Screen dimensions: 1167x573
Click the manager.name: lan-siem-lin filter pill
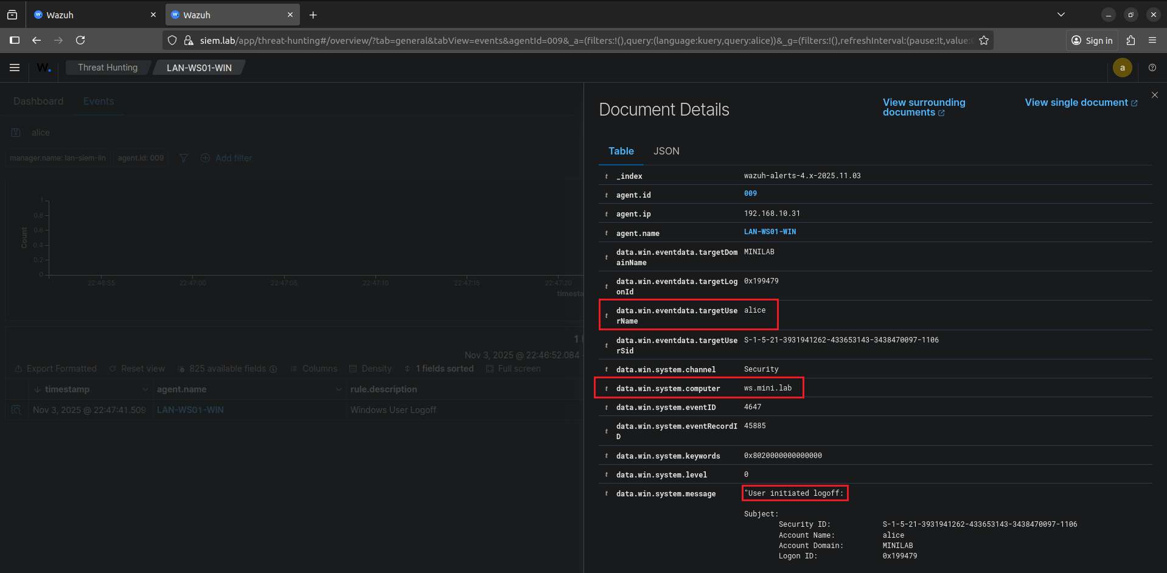pos(58,158)
